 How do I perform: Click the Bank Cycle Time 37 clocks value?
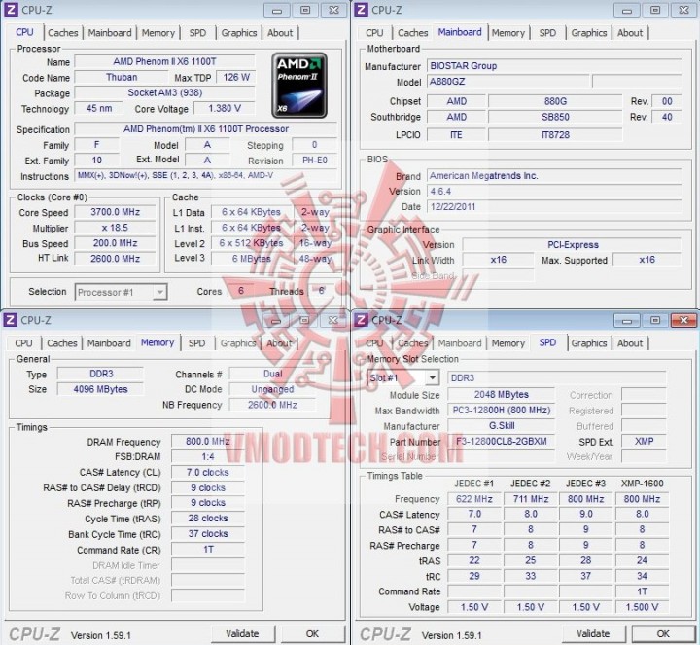[x=208, y=534]
